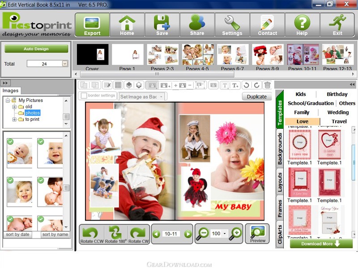Bring layer to front with filled layers icon
The image size is (358, 268).
point(129,85)
